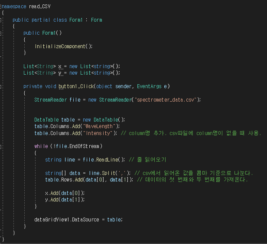Click the Korean comment after the Intensity column line
The width and height of the screenshot is (267, 244).
pyautogui.click(x=191, y=133)
